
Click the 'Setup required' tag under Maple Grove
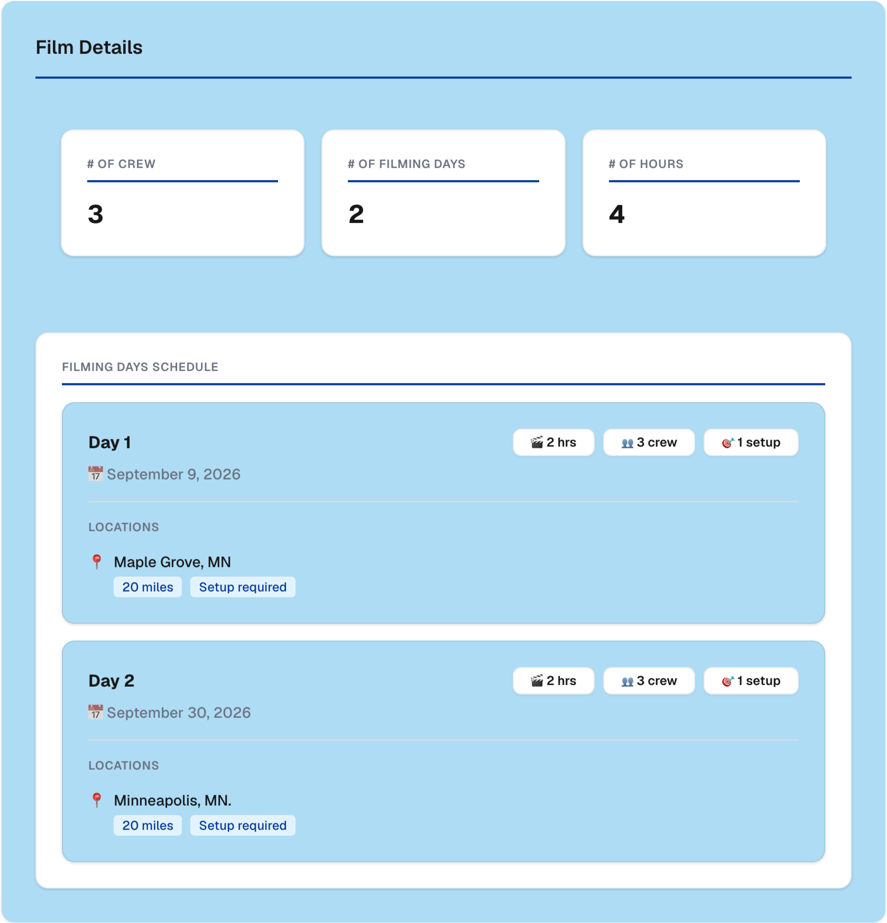pyautogui.click(x=243, y=587)
